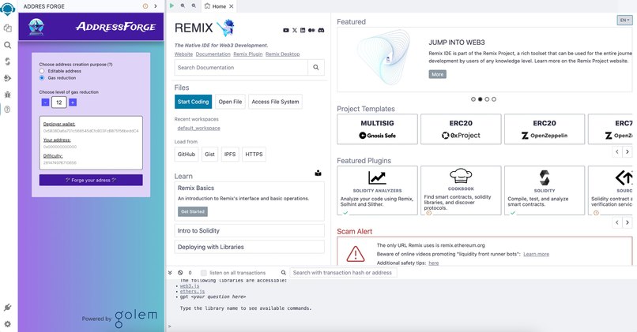Open the Documentation link

213,54
